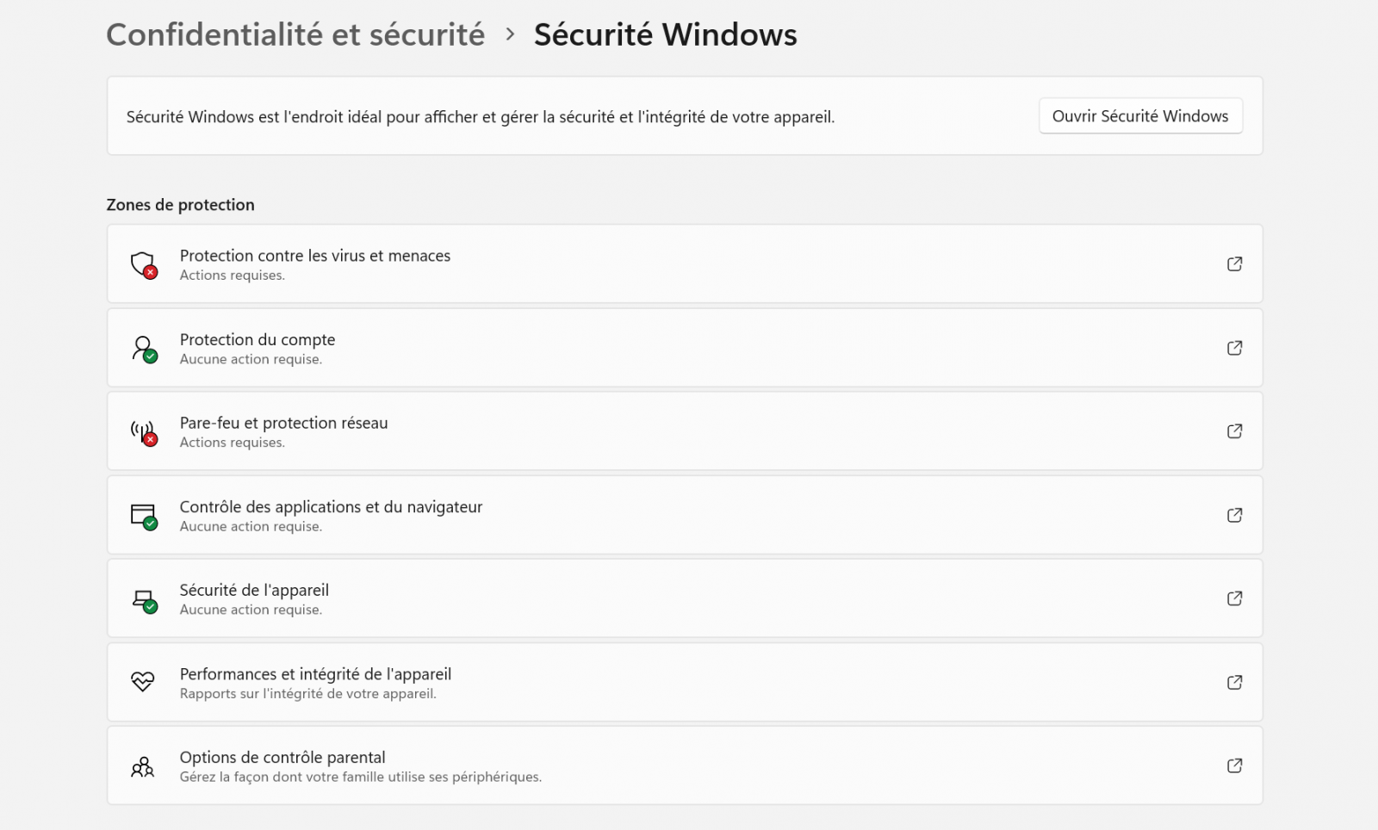Image resolution: width=1378 pixels, height=830 pixels.
Task: Click the firewall network antenna icon
Action: (143, 431)
